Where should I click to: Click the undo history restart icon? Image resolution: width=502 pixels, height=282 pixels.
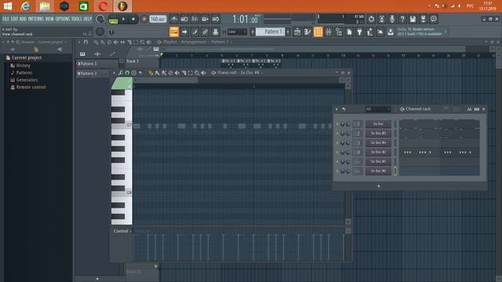coord(371,19)
